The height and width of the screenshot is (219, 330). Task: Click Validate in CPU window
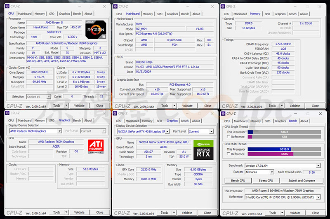click(79, 105)
